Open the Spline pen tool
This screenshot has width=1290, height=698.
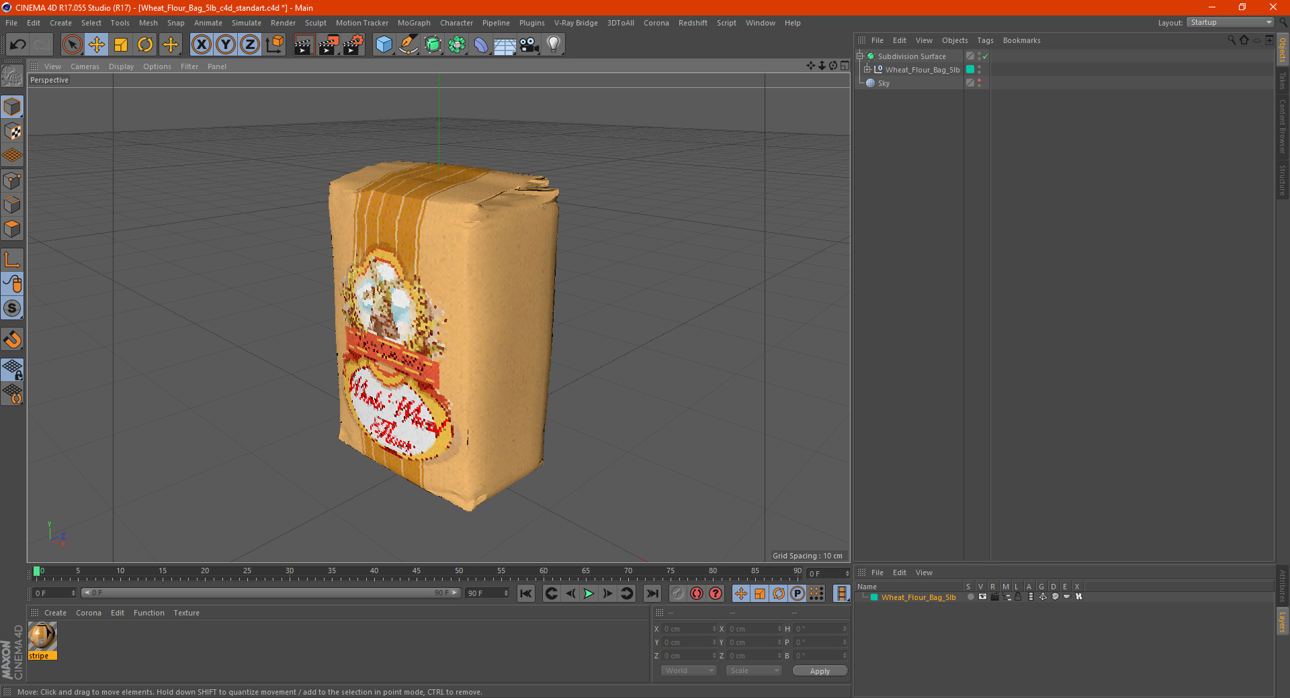[x=408, y=45]
